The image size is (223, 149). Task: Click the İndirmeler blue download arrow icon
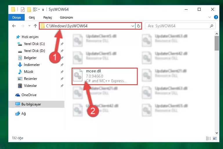[x=20, y=65]
